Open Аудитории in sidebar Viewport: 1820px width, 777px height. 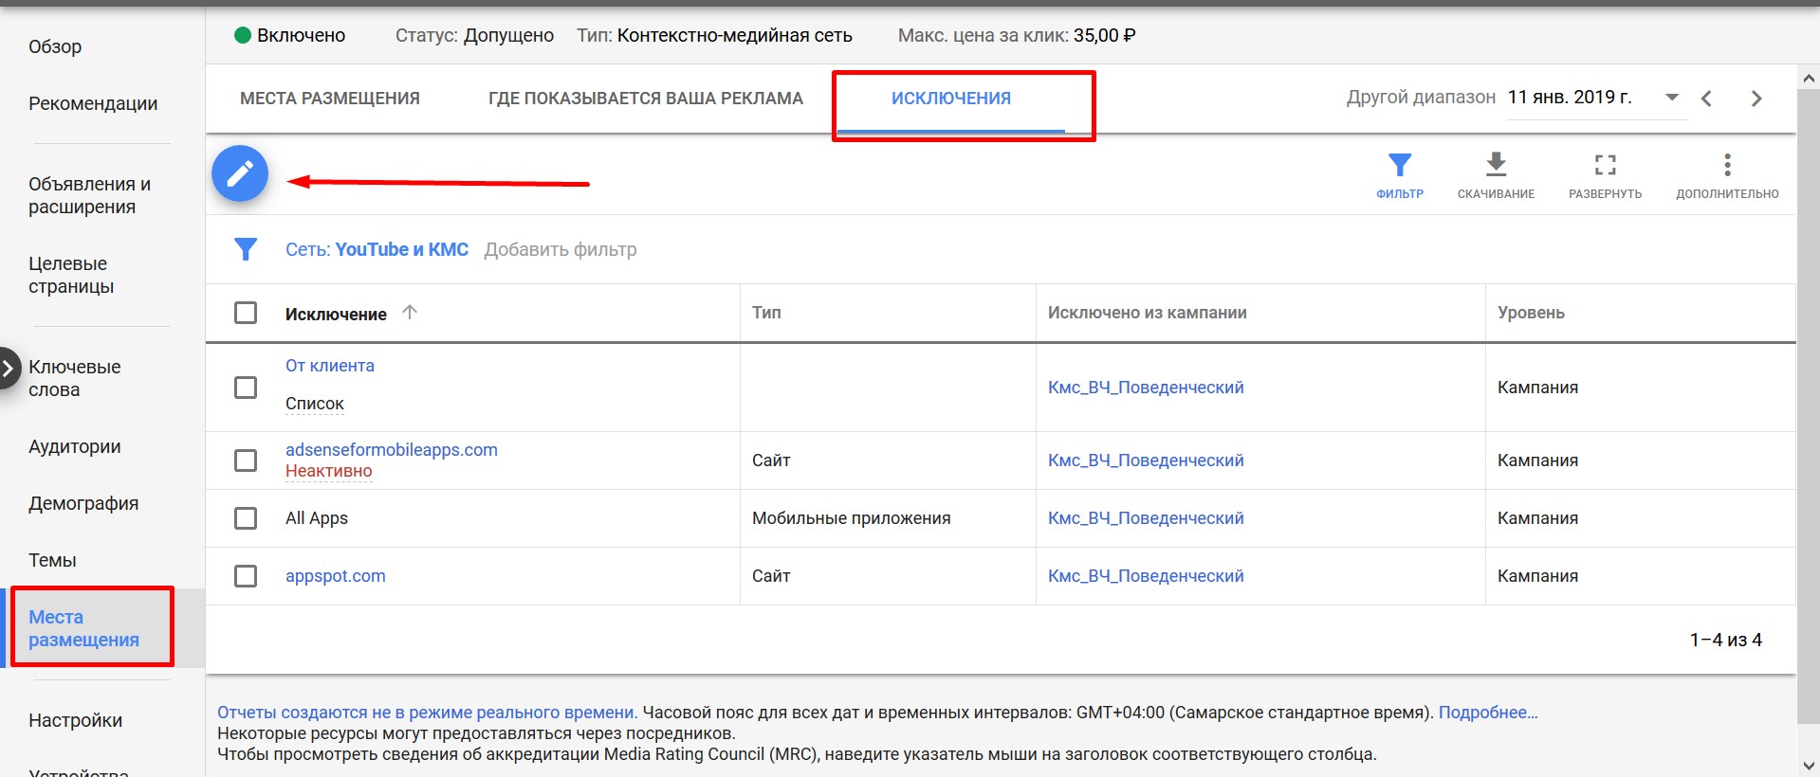click(75, 446)
